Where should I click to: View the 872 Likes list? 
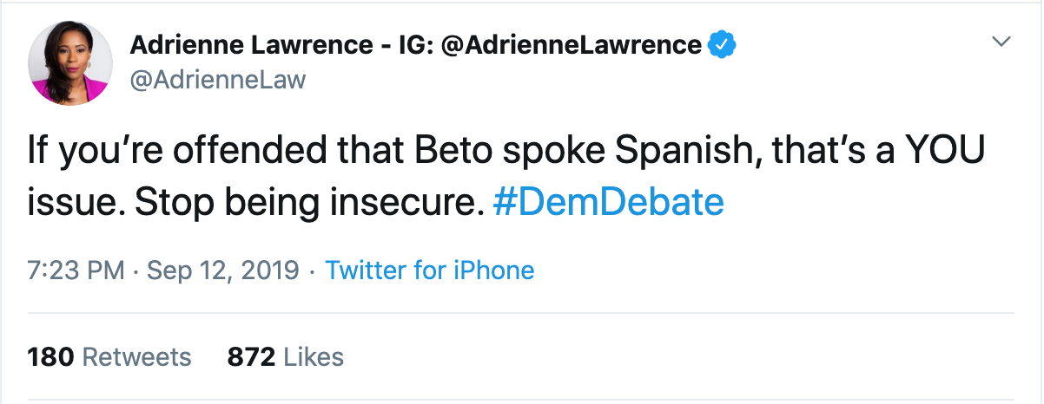click(x=285, y=356)
